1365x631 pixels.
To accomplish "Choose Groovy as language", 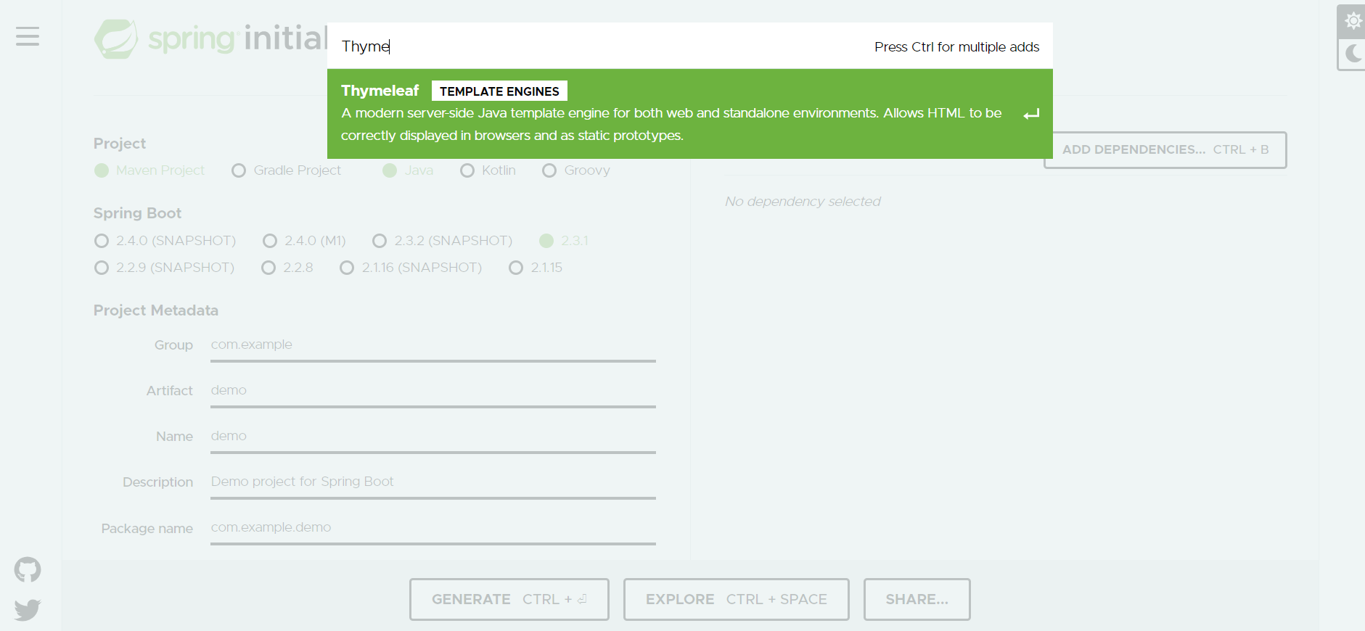I will point(576,170).
